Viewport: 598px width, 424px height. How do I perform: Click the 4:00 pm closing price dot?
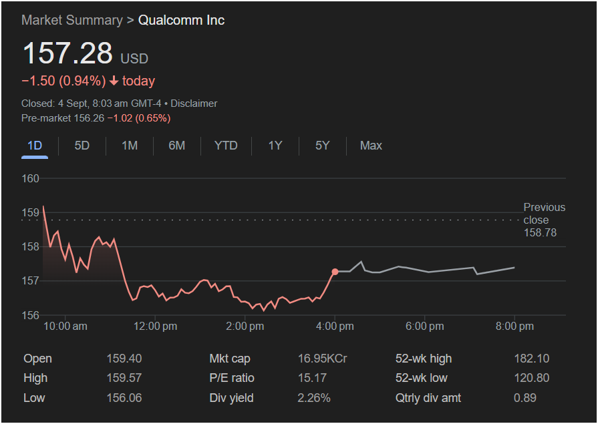coord(335,272)
